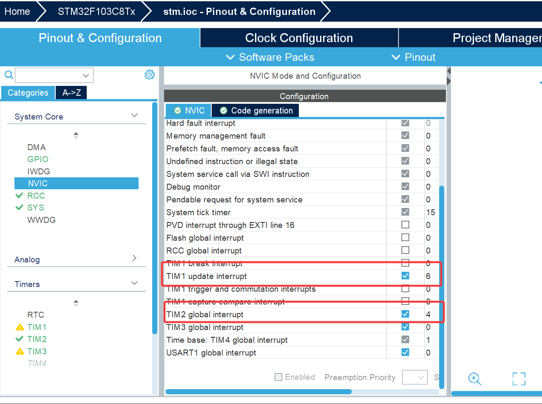
Task: Enable PVD interrupt through EXTI line 16
Action: (406, 225)
